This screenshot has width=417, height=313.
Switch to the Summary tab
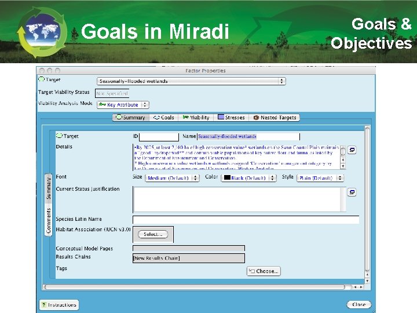tap(131, 117)
